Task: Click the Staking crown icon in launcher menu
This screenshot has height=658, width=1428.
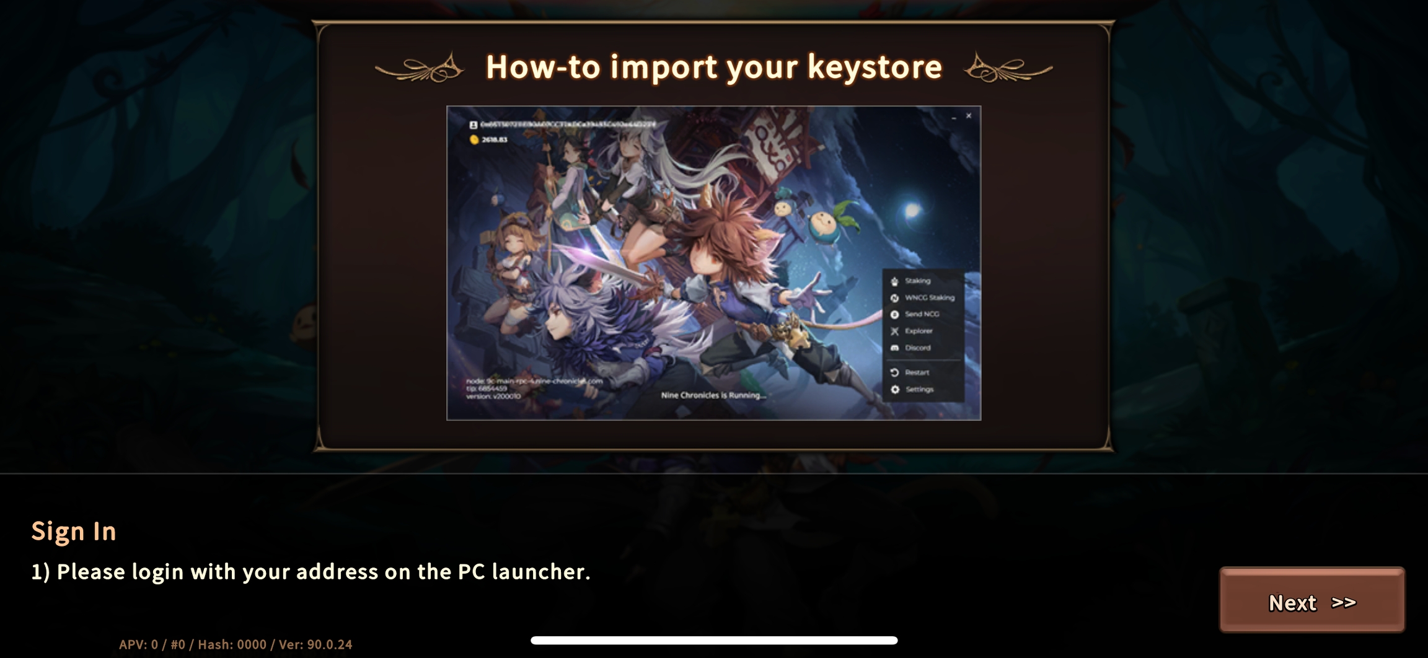Action: [x=894, y=281]
